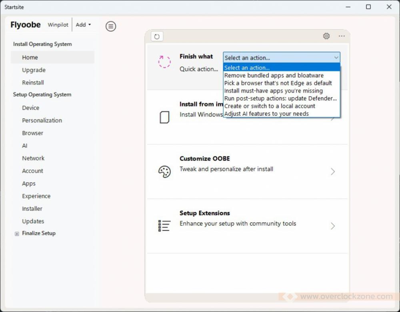Expand the Finalize Setup tree node
The height and width of the screenshot is (312, 400).
point(17,234)
